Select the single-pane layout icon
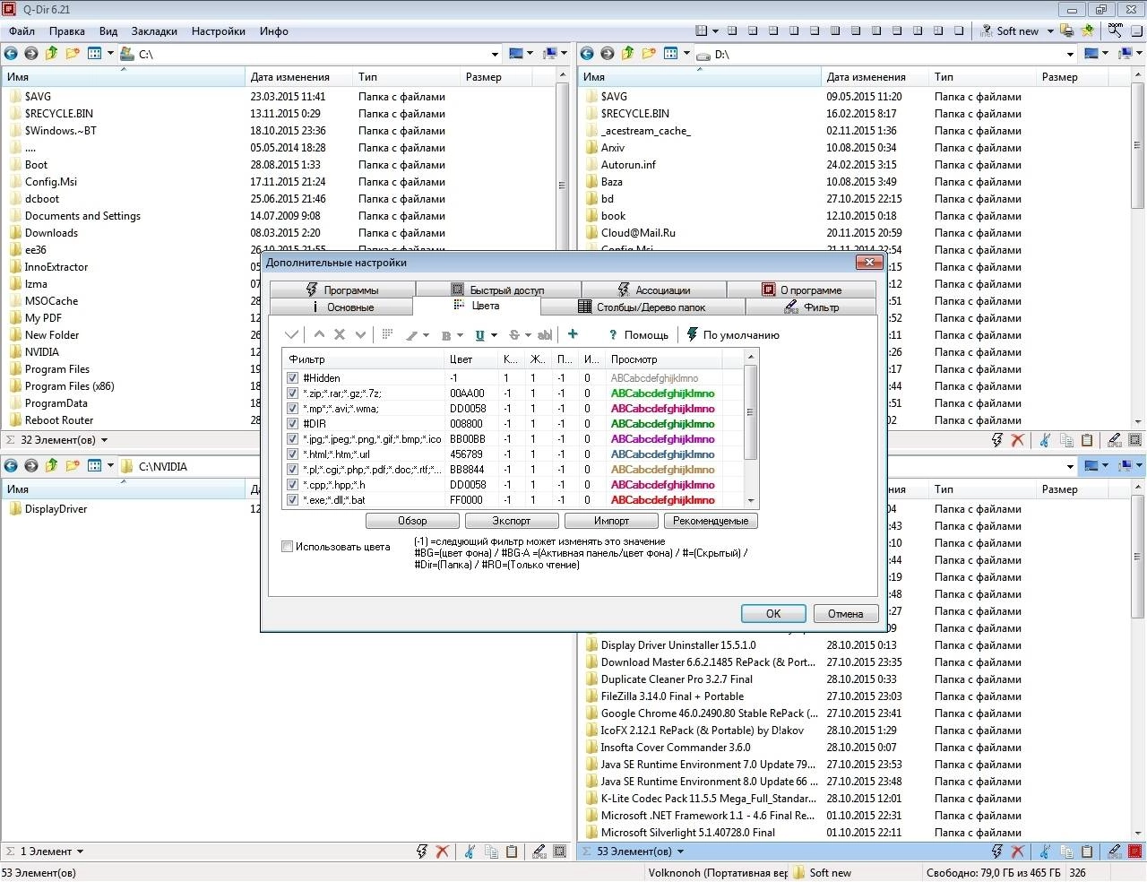 coord(959,30)
